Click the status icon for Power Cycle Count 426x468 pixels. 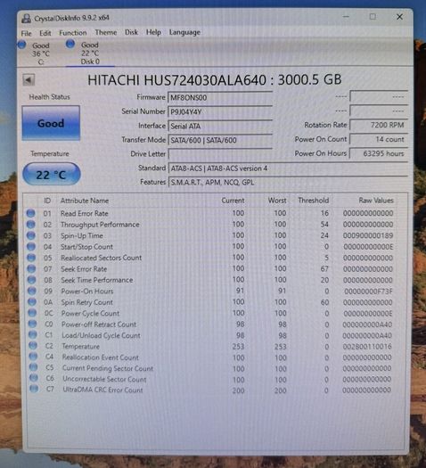pyautogui.click(x=32, y=313)
